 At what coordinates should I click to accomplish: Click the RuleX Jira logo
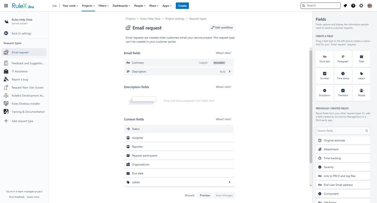(23, 6)
